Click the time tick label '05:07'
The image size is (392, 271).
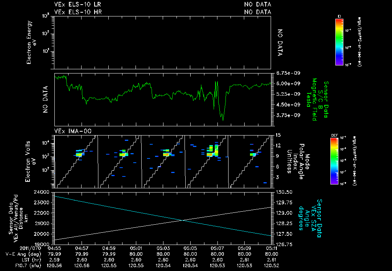coord(217,248)
